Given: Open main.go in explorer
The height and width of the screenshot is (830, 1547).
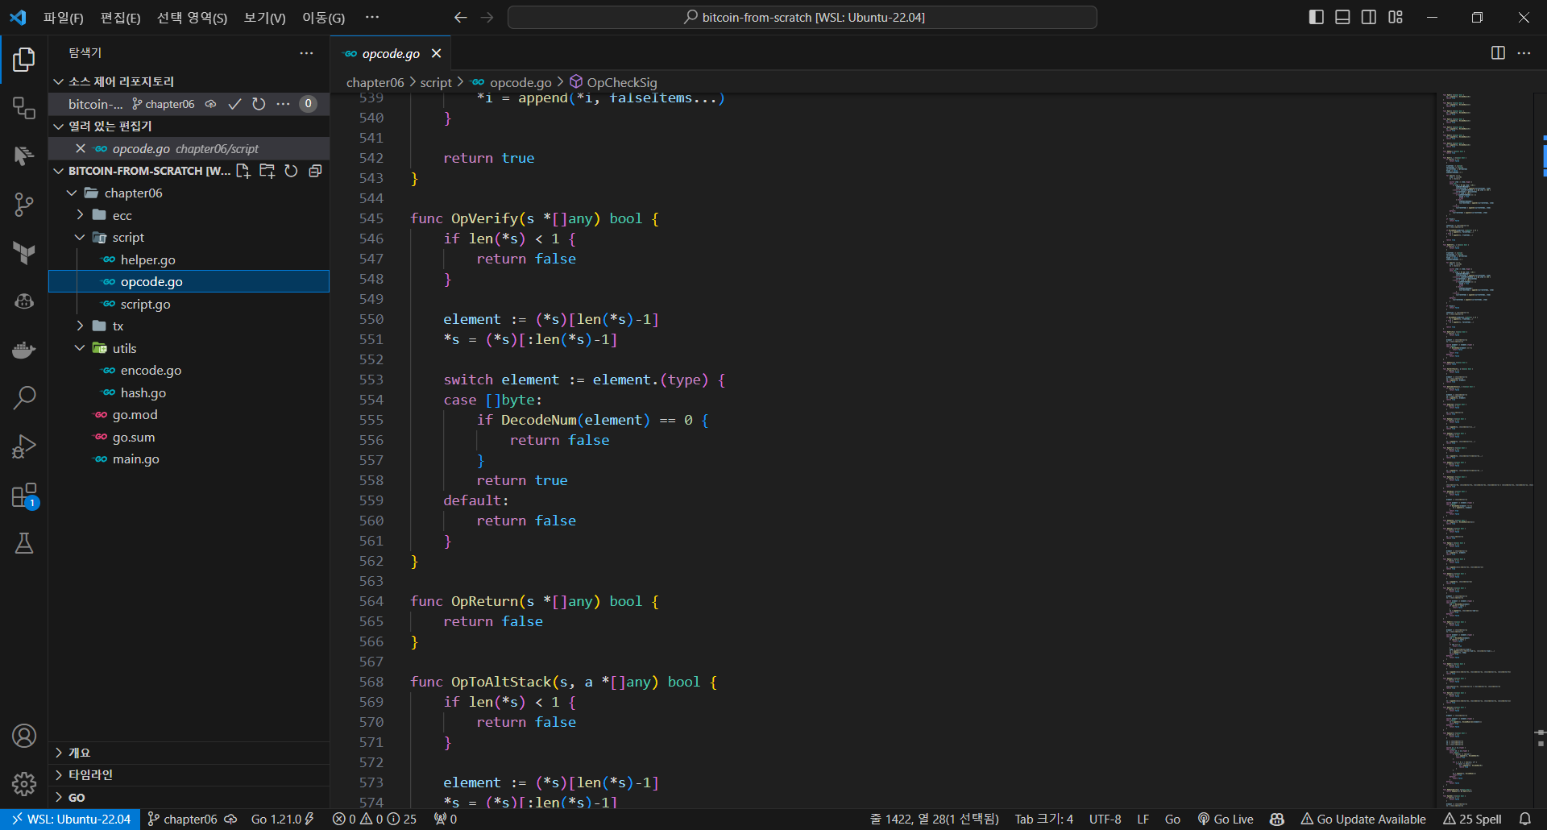Looking at the screenshot, I should [189, 459].
